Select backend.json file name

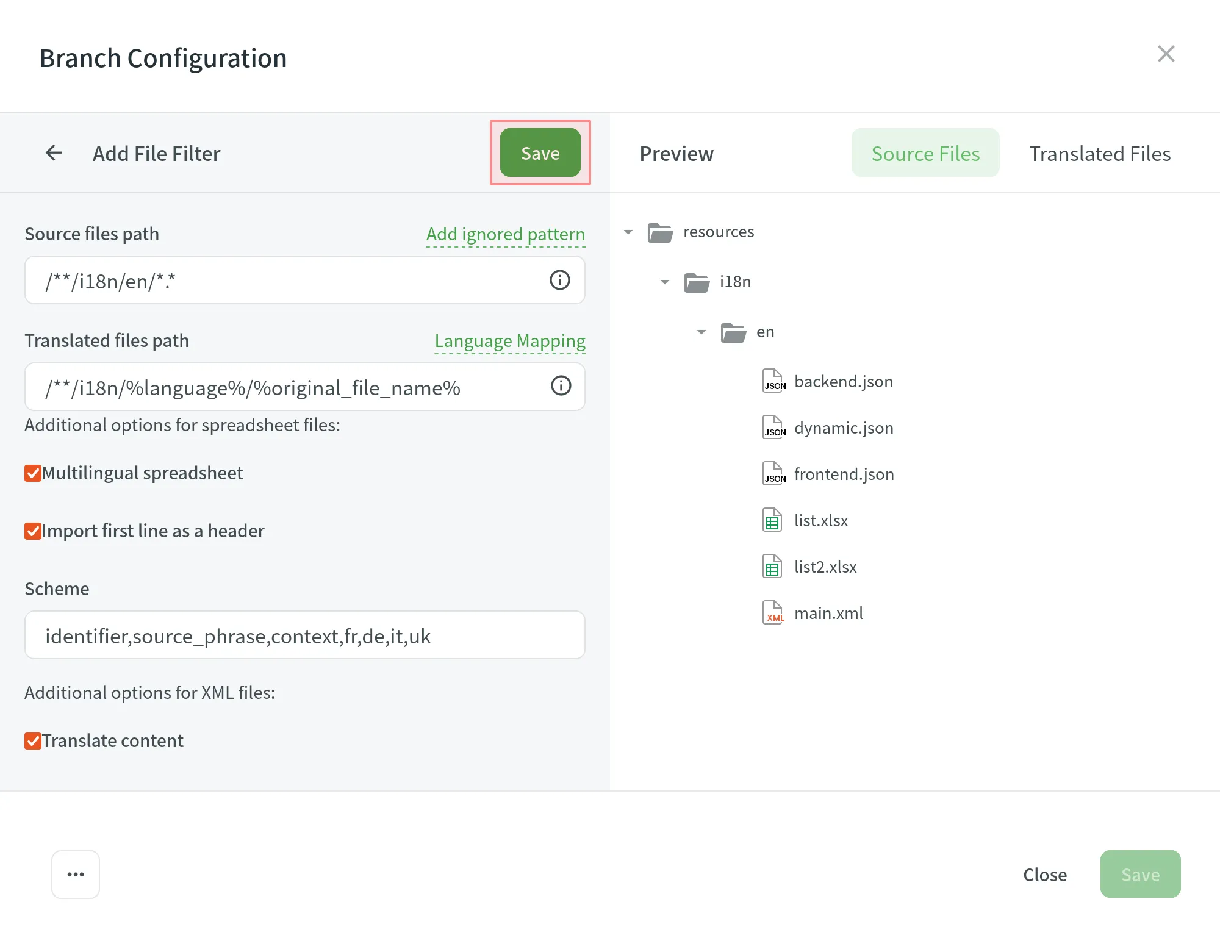[x=844, y=382]
